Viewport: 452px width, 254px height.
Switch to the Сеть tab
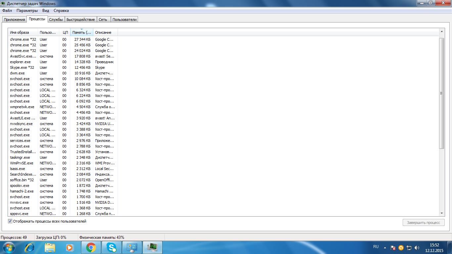coord(103,20)
